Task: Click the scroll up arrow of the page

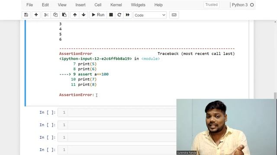Action: tap(275, 22)
